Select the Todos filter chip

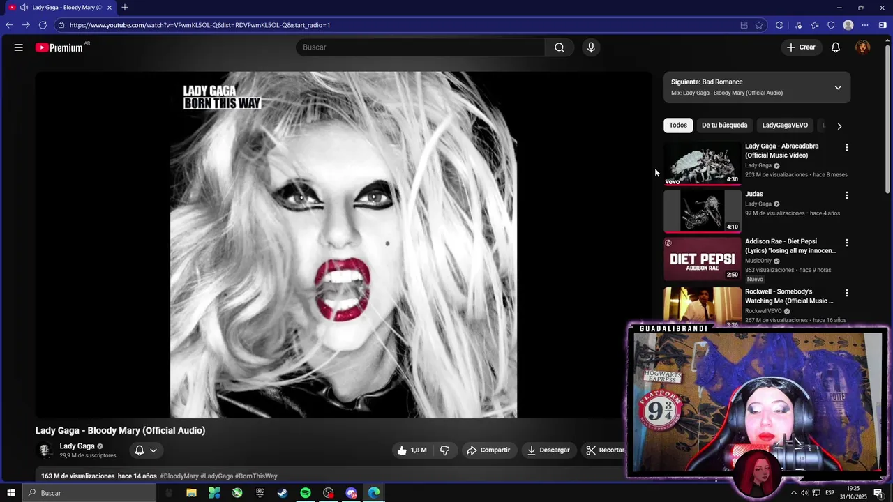point(678,125)
